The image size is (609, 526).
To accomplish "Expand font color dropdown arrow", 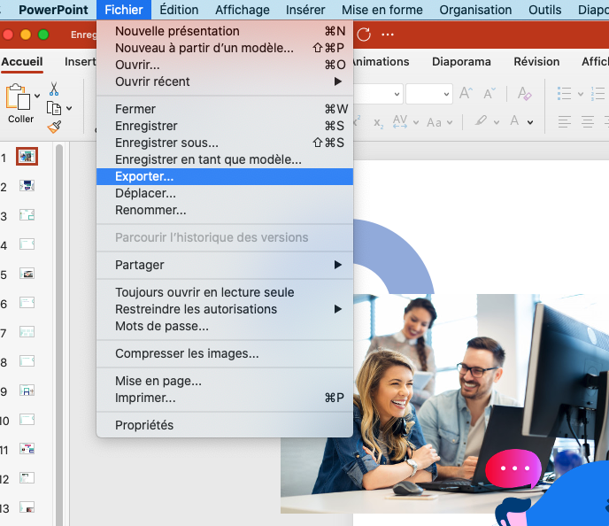I will click(x=529, y=122).
